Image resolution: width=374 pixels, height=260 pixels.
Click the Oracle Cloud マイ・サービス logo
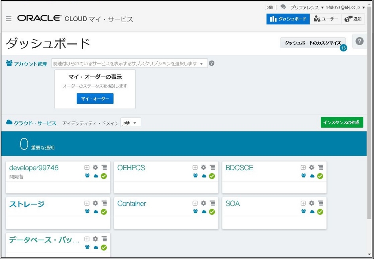click(75, 19)
